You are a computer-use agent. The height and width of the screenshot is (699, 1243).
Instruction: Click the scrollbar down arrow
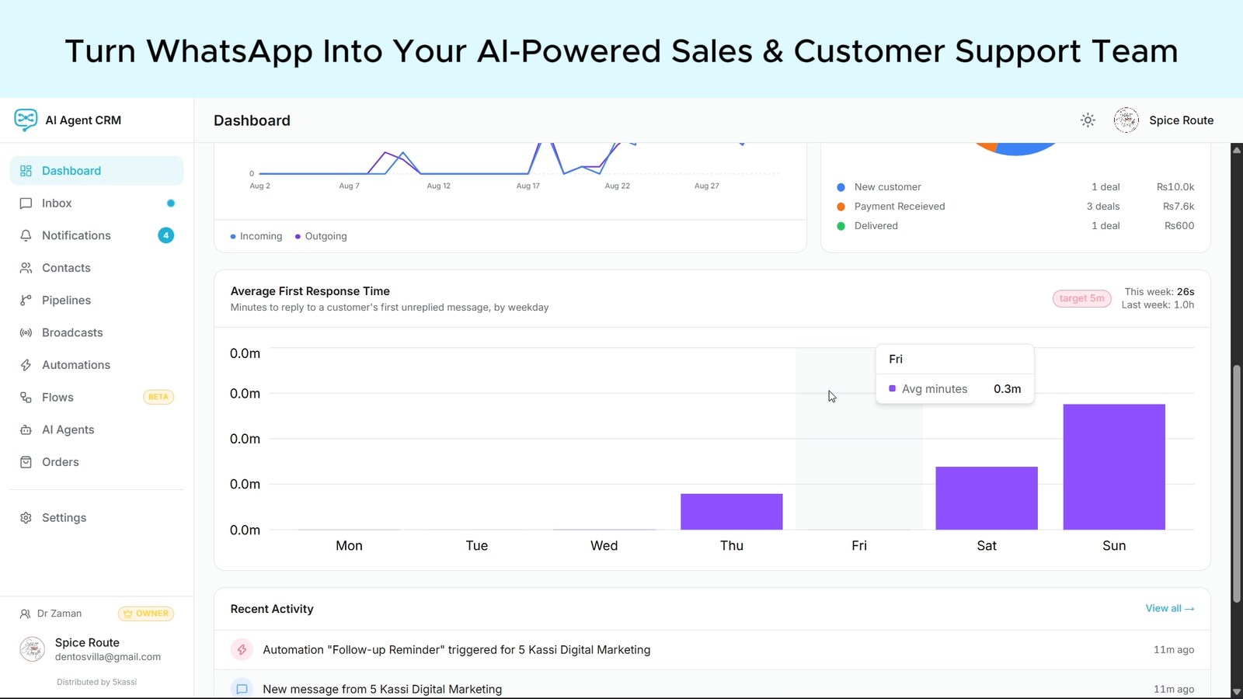(x=1236, y=691)
